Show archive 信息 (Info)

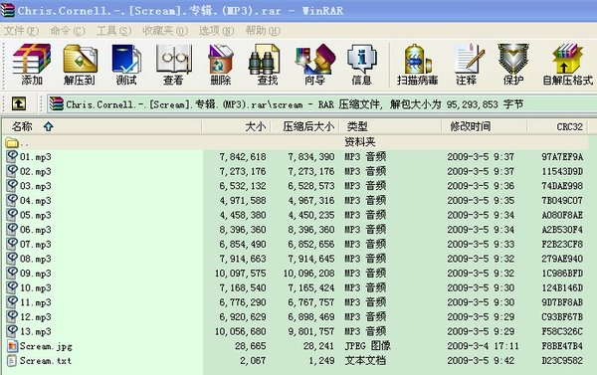pos(362,64)
